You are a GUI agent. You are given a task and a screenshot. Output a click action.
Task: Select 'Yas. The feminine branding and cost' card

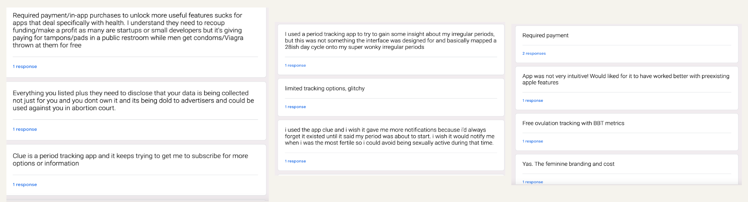[627, 170]
